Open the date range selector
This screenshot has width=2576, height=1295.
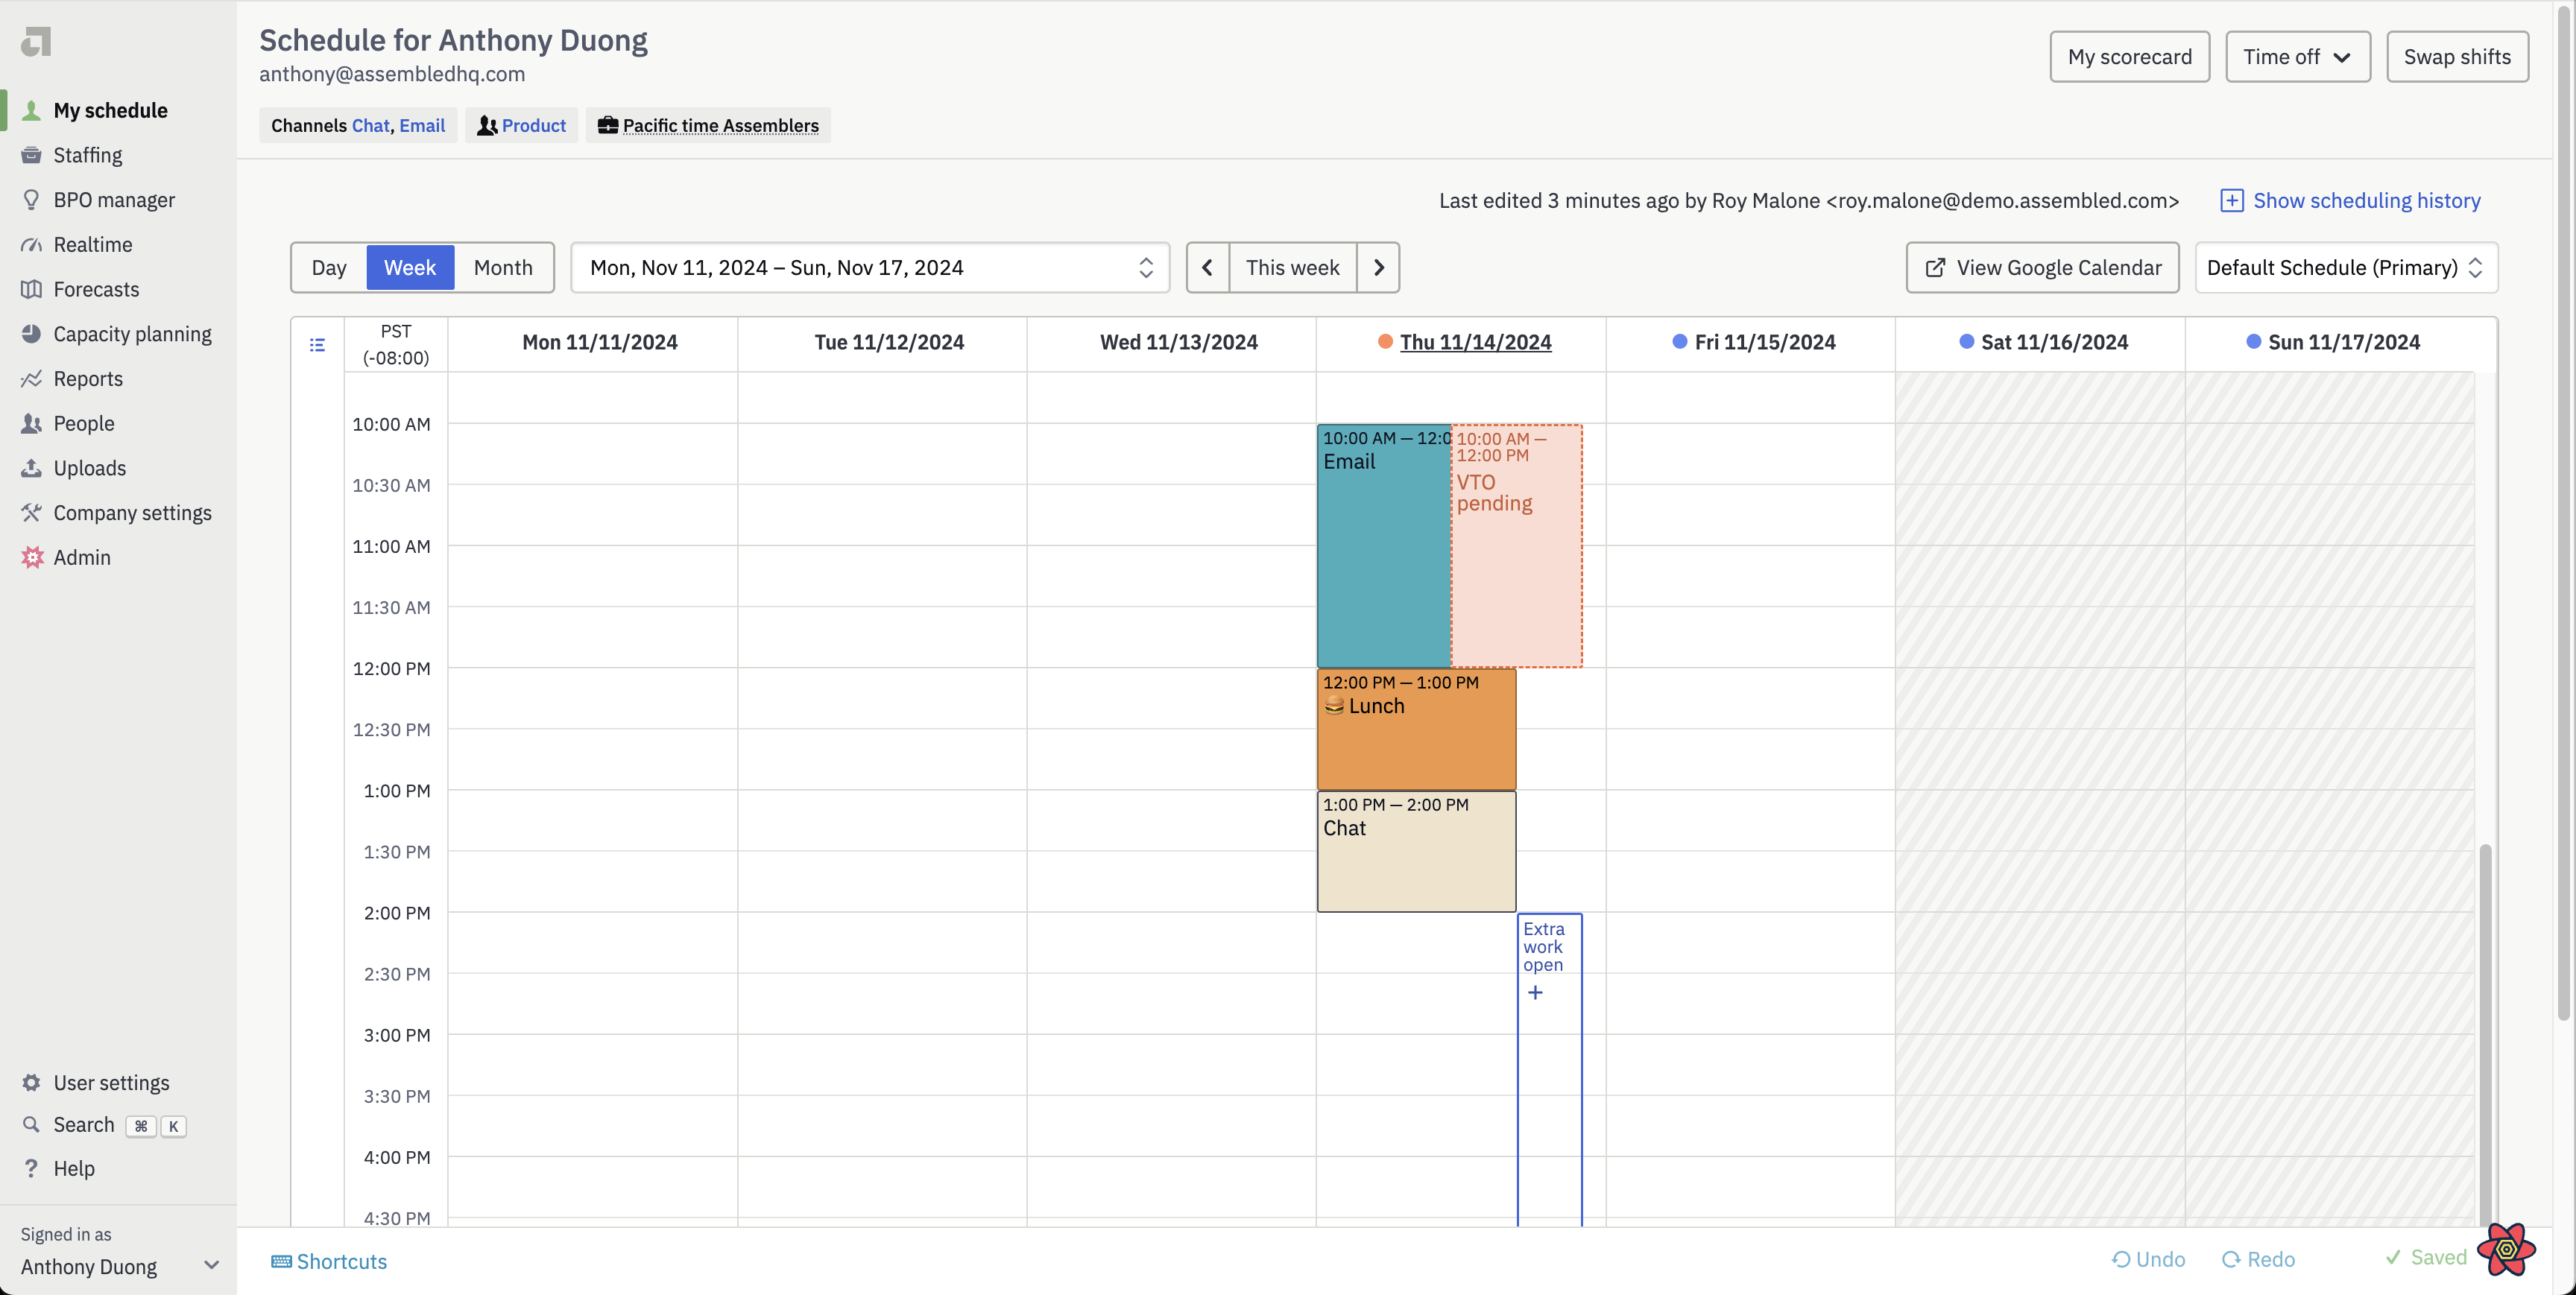[x=870, y=268]
